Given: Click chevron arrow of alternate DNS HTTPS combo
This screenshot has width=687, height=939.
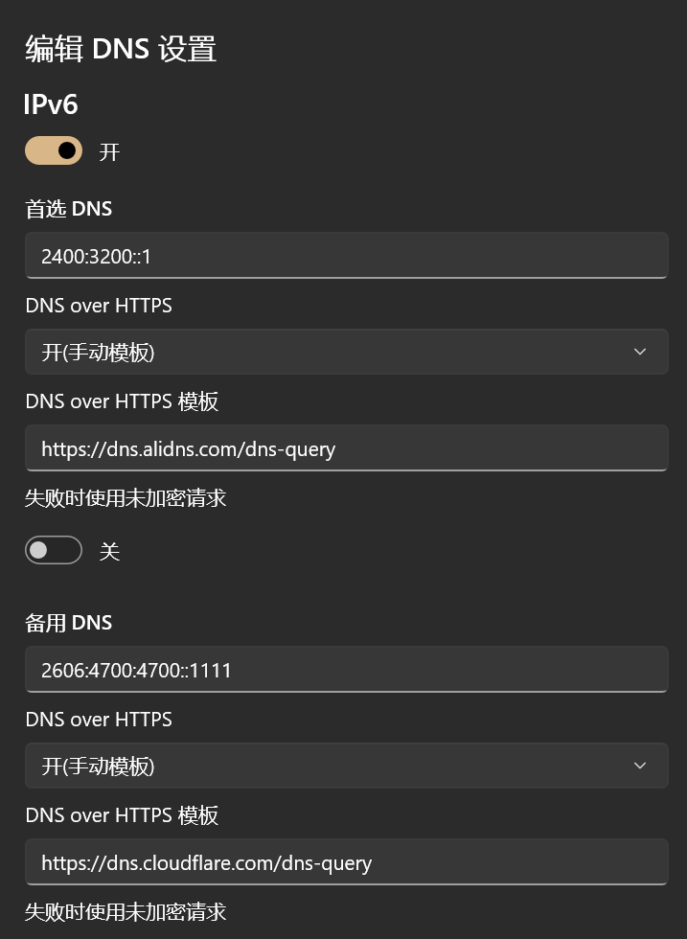Looking at the screenshot, I should [640, 766].
